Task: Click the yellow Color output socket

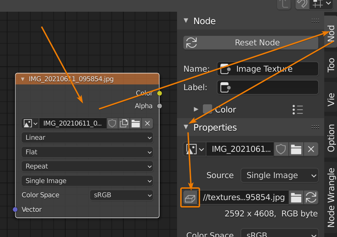Action: [x=159, y=93]
